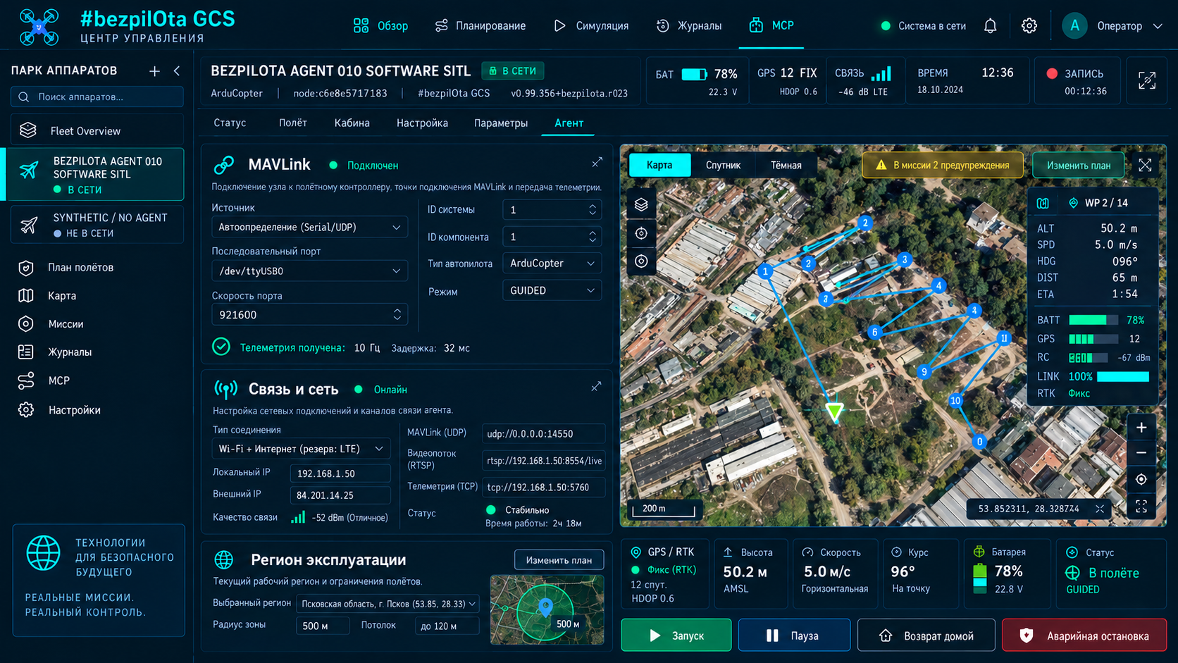
Task: Center map on vehicle location
Action: click(x=1141, y=480)
